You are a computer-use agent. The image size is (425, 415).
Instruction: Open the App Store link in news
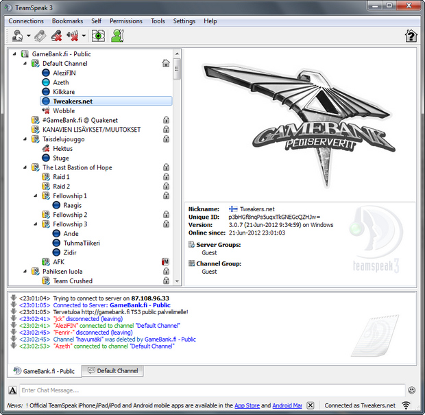pos(247,405)
